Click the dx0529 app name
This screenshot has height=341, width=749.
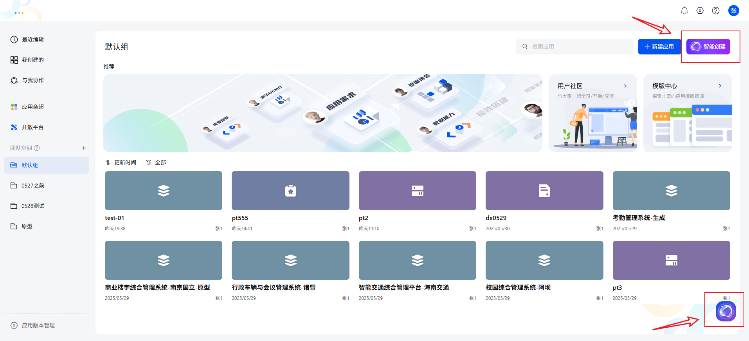click(496, 218)
